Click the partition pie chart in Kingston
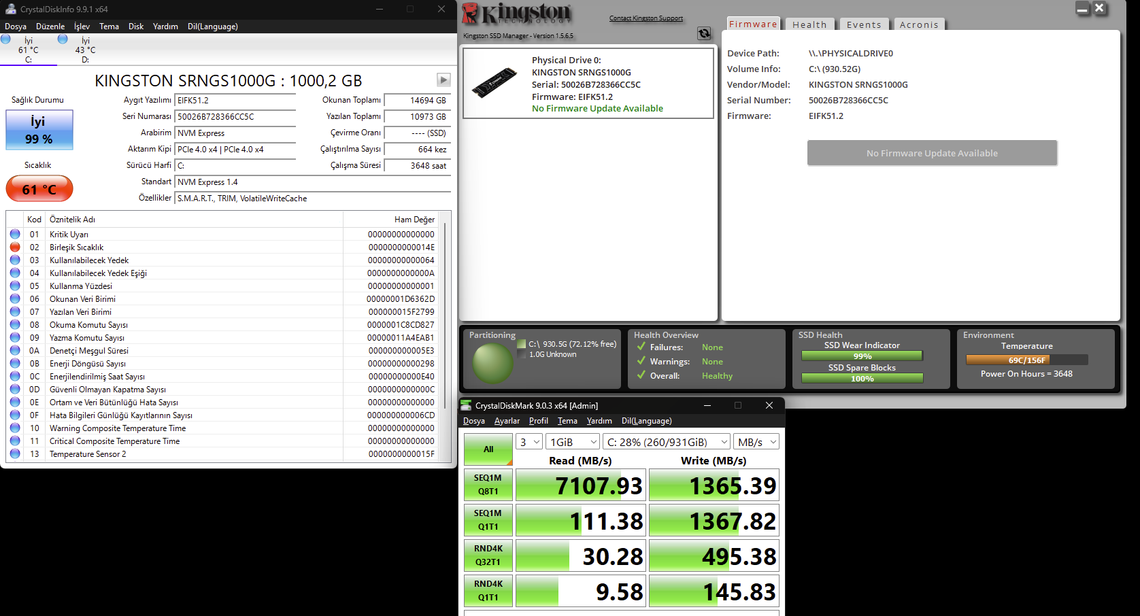 [x=493, y=363]
